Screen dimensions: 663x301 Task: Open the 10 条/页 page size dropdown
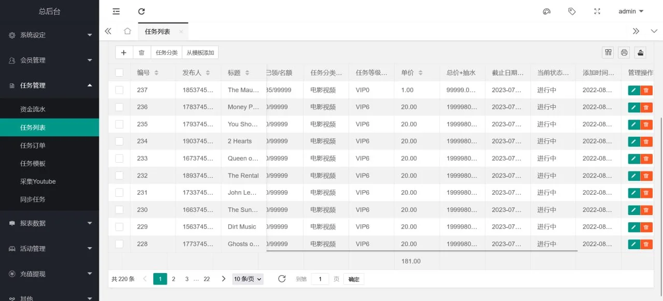pos(248,279)
